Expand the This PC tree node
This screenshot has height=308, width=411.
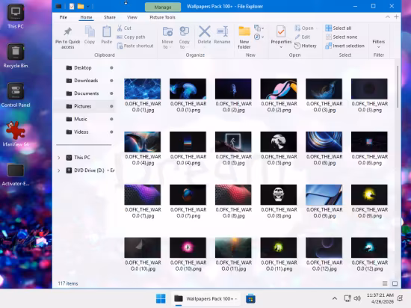(59, 158)
